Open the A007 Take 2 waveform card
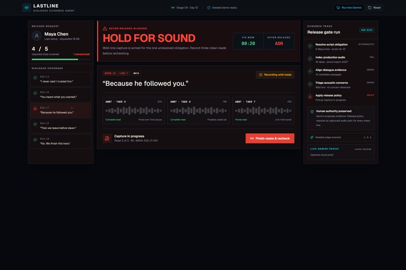The width and height of the screenshot is (406, 270). [133, 111]
